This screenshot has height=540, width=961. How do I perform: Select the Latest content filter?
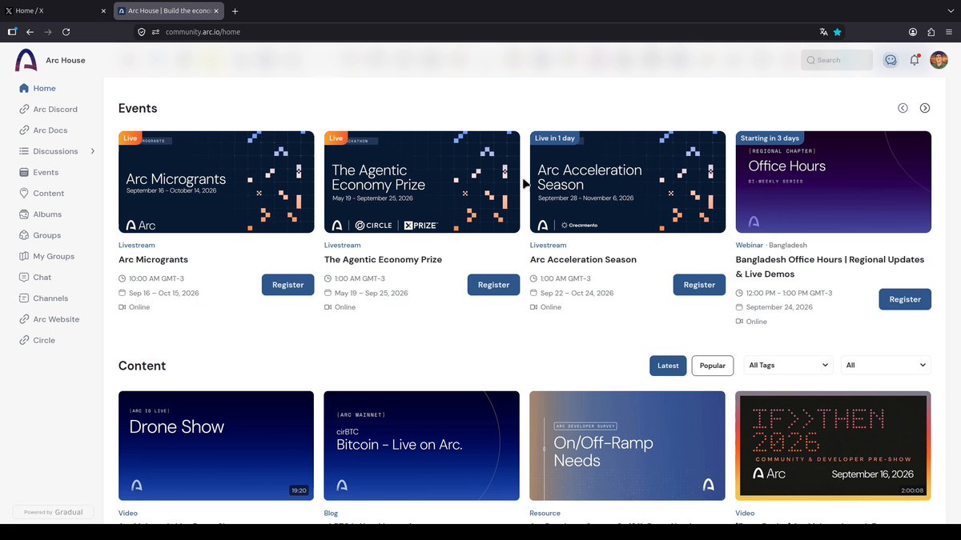point(668,366)
